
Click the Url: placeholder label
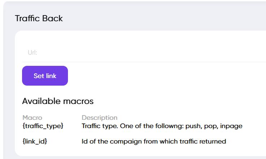click(33, 53)
